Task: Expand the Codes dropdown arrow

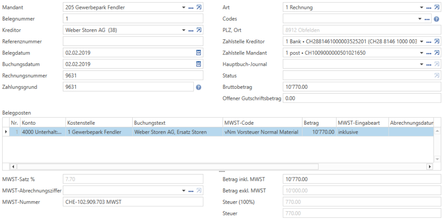Action: pyautogui.click(x=420, y=19)
